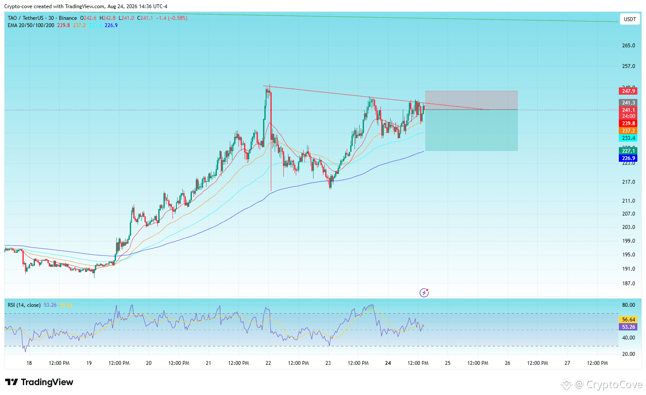Image resolution: width=646 pixels, height=395 pixels.
Task: Click the 265.0 price axis label
Action: tap(628, 46)
